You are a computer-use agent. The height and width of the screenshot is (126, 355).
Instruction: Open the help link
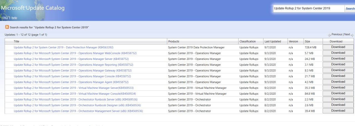tap(14, 18)
